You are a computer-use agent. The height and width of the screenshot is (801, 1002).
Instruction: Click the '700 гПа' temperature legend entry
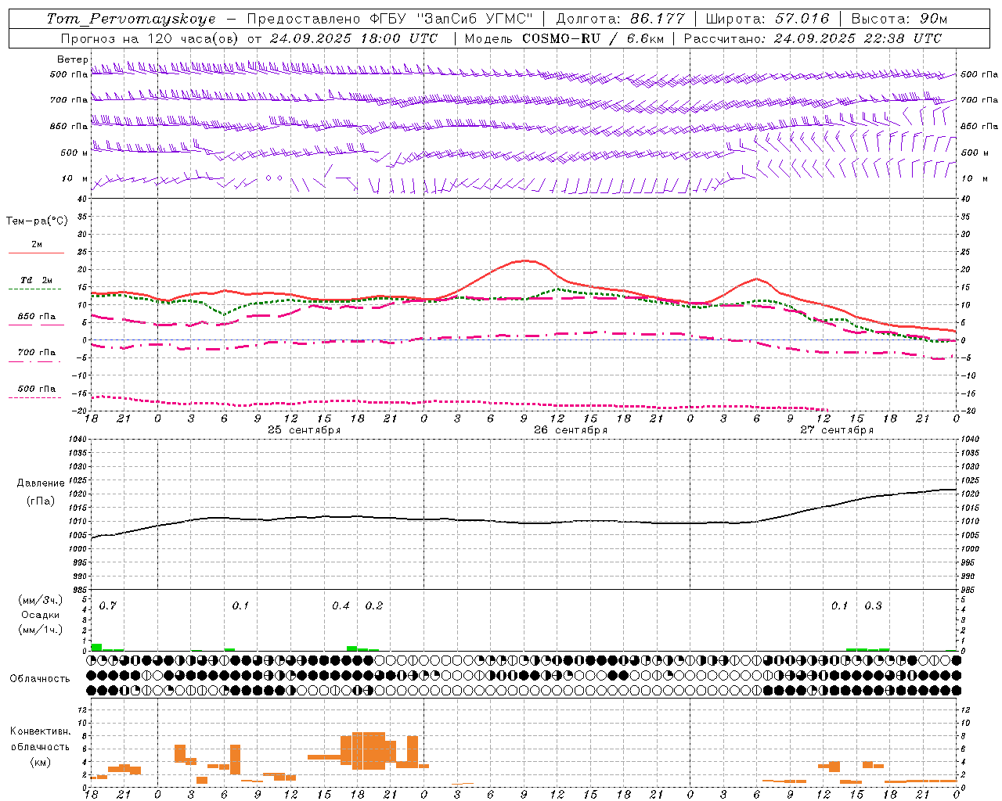pos(36,353)
